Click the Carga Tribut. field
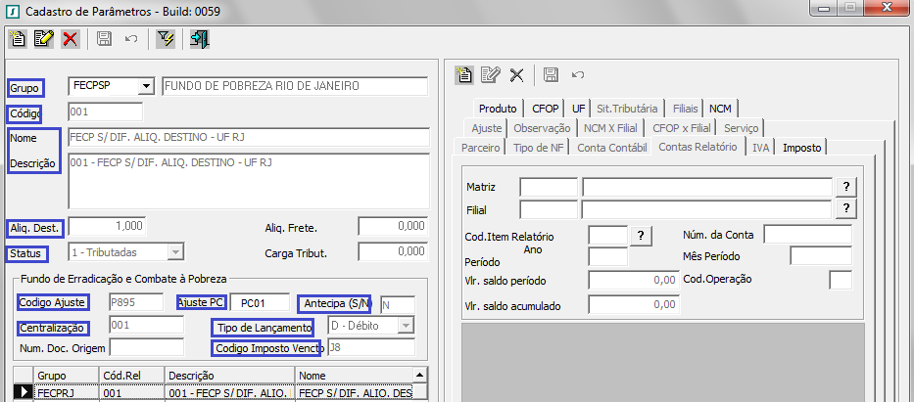Viewport: 914px width, 402px height. click(393, 251)
